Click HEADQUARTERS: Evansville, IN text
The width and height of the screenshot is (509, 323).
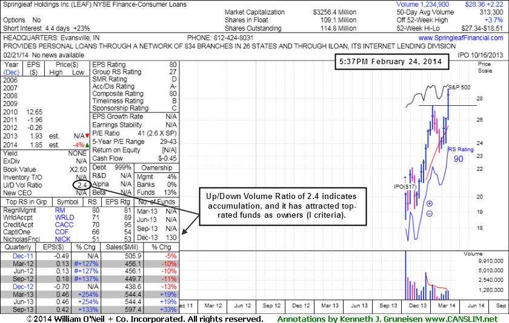click(x=52, y=38)
